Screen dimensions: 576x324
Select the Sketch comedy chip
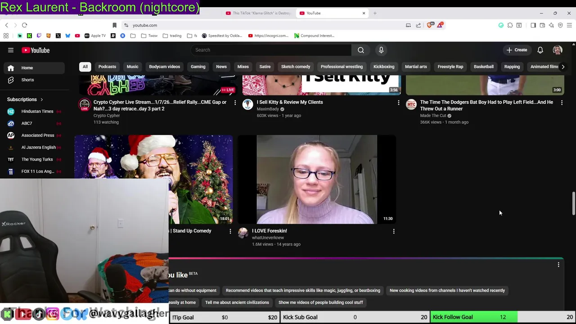296,67
